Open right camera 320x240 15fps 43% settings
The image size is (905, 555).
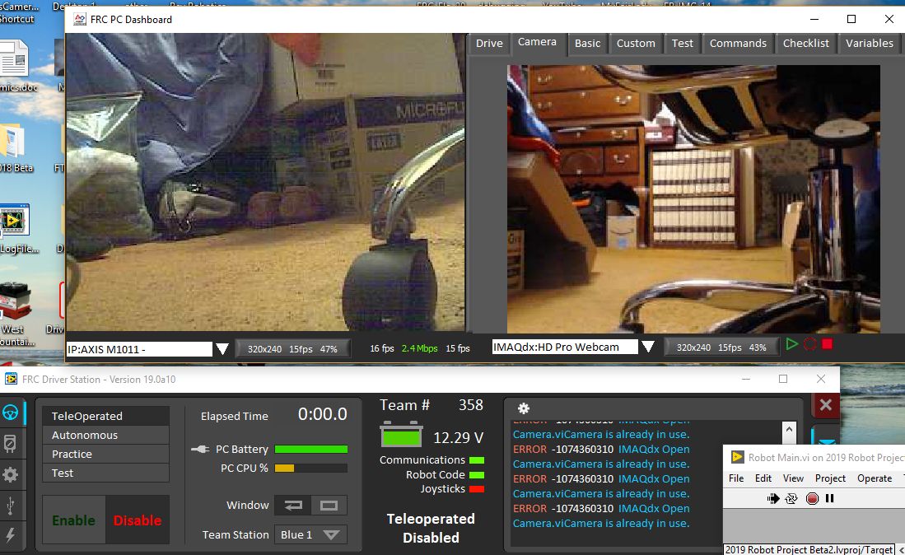[721, 347]
